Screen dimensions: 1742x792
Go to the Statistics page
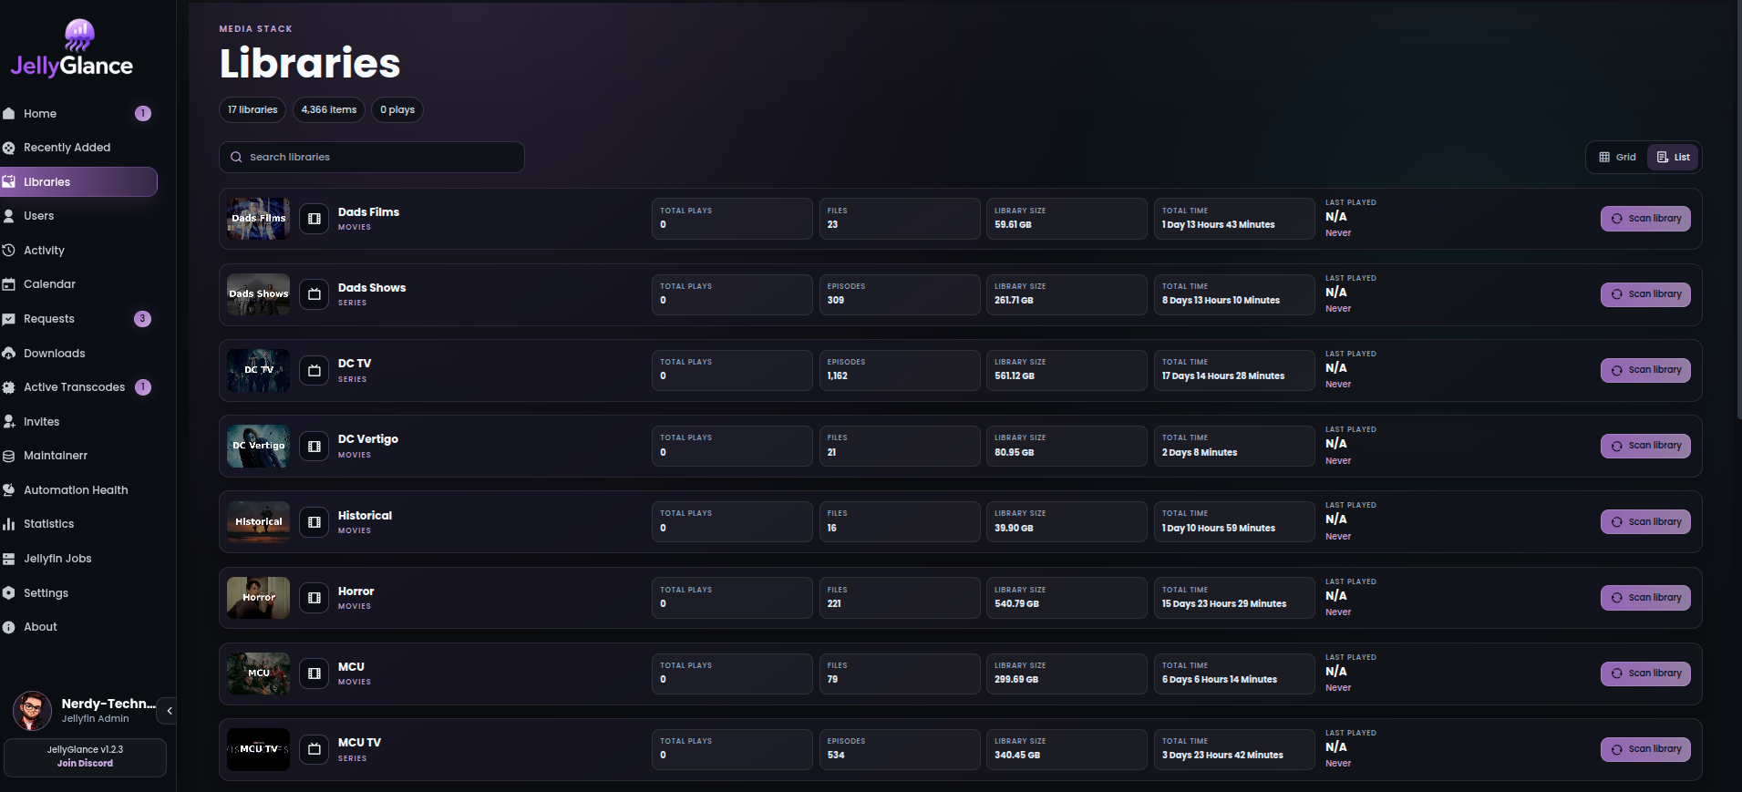click(49, 524)
